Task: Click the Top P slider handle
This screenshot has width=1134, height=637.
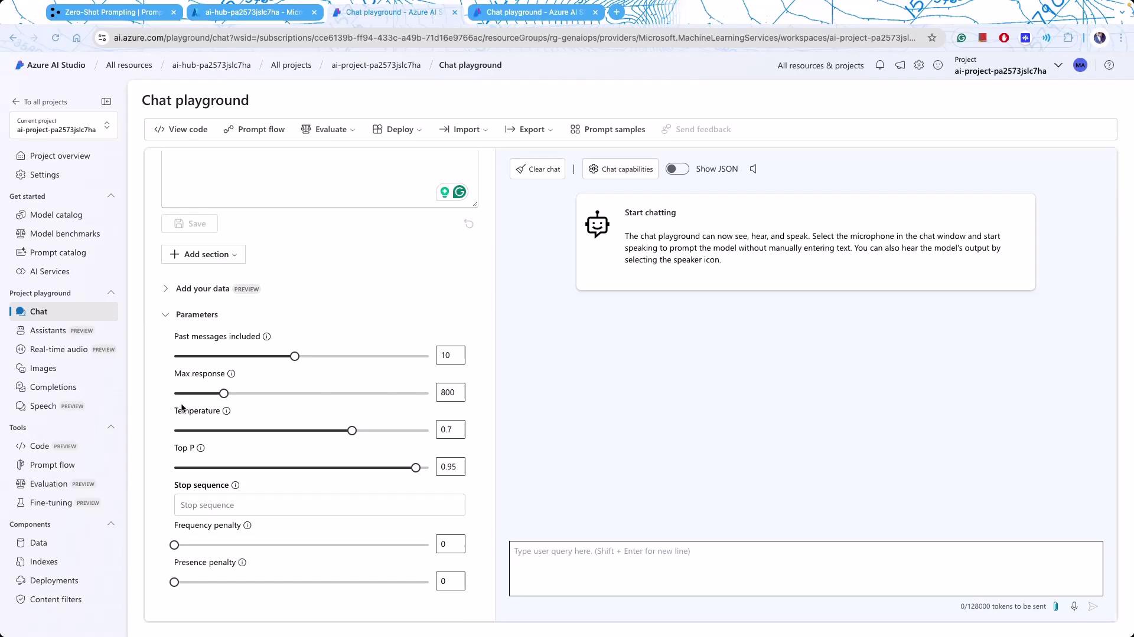Action: (416, 468)
